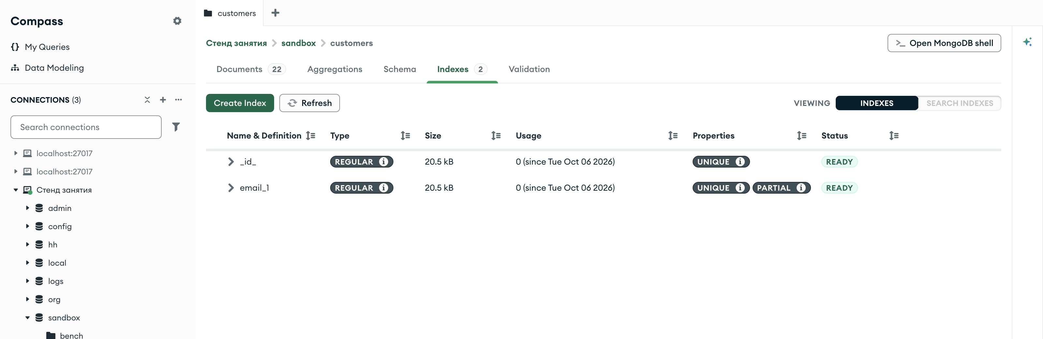Image resolution: width=1043 pixels, height=339 pixels.
Task: Open connections options ellipsis menu
Action: click(x=179, y=100)
